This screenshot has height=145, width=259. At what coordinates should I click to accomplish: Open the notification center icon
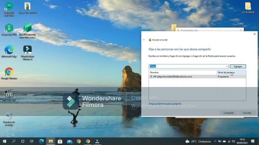point(253,141)
